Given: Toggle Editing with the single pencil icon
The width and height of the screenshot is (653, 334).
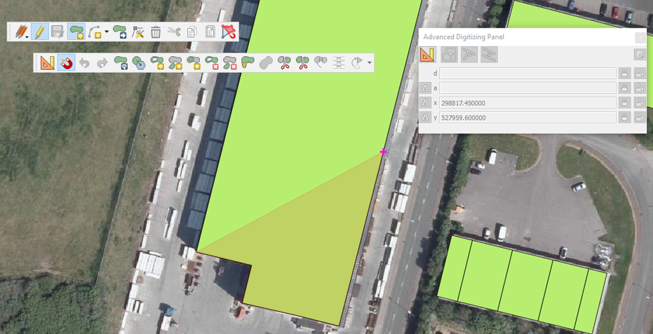Looking at the screenshot, I should coord(39,32).
